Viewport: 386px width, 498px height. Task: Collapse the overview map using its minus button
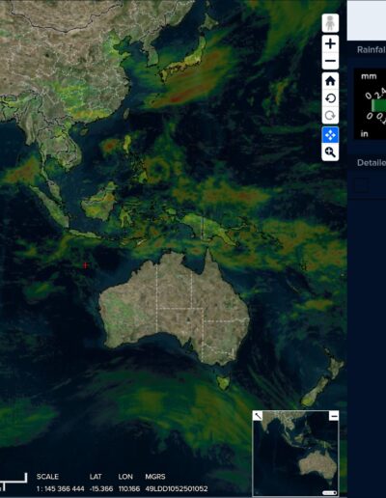[334, 416]
